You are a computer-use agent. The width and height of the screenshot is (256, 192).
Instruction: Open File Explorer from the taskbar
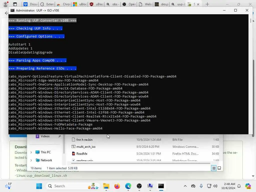click(106, 186)
